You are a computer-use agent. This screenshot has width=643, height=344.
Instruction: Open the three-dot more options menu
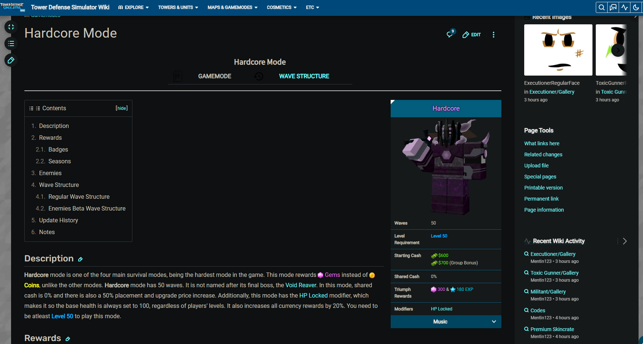click(494, 35)
